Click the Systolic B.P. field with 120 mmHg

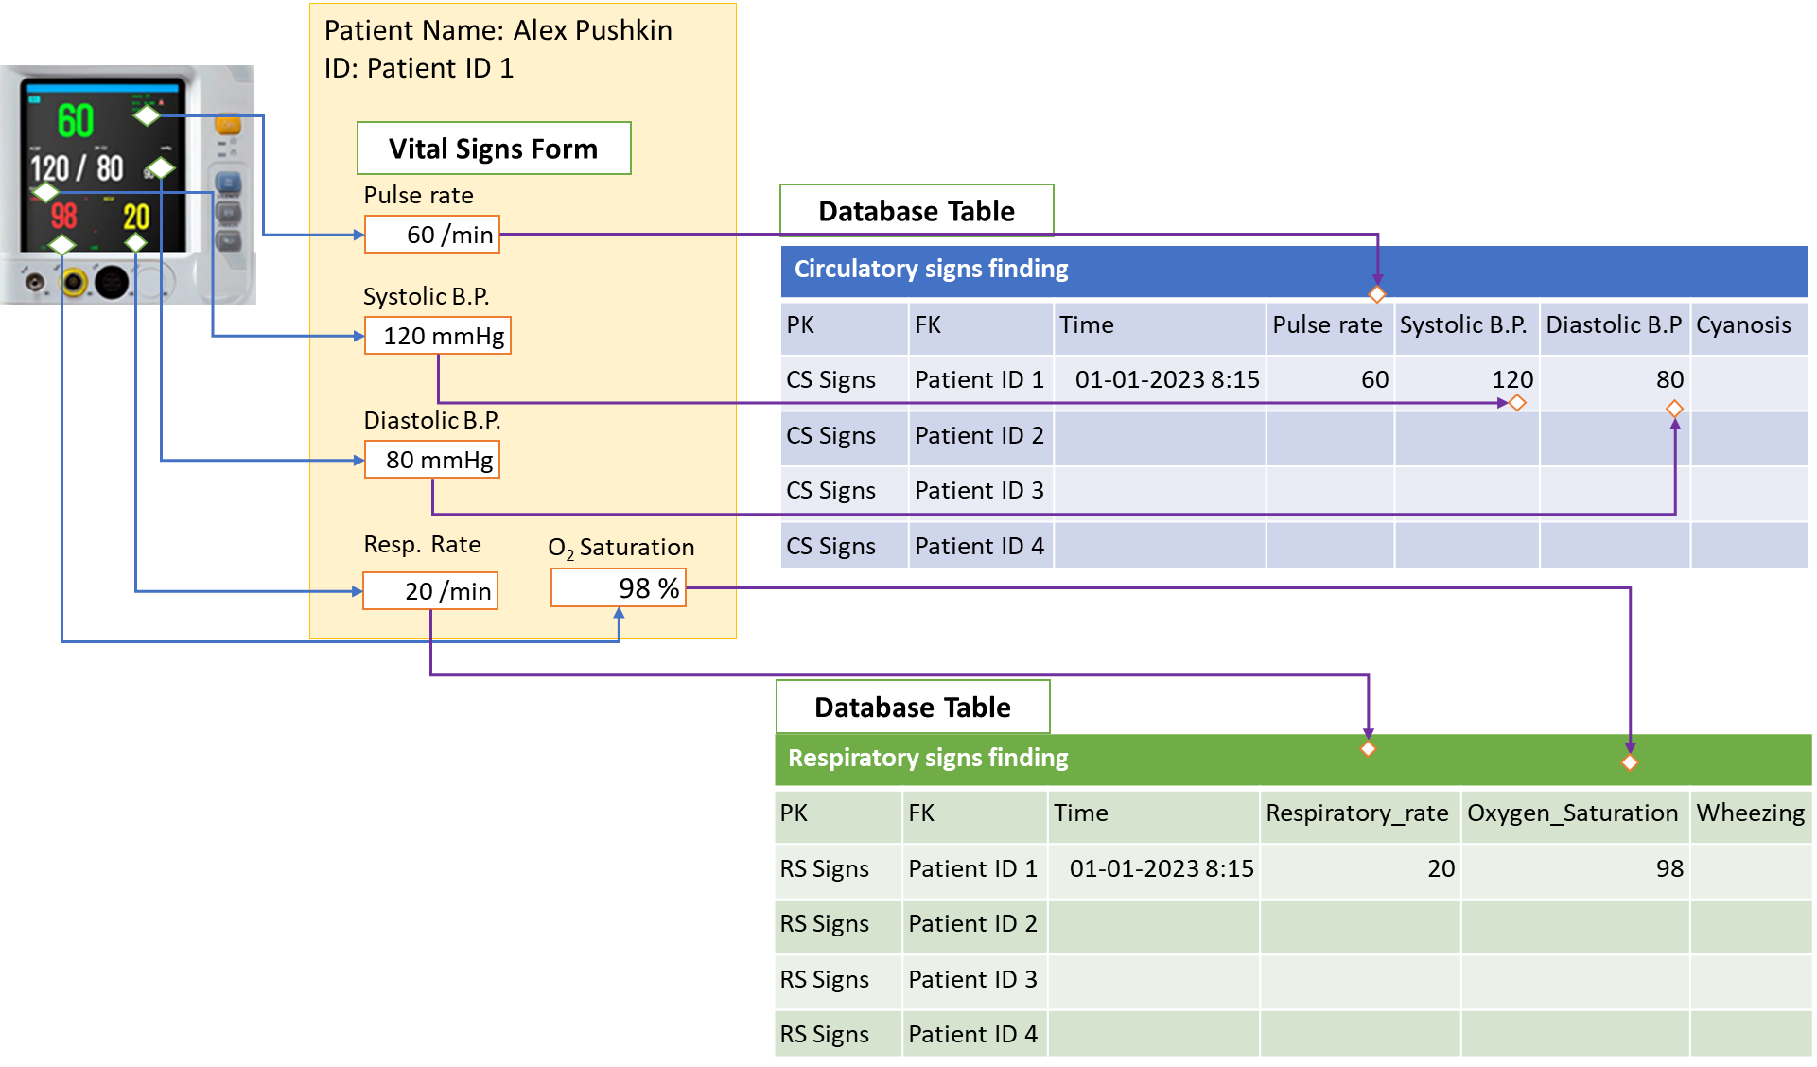(438, 336)
